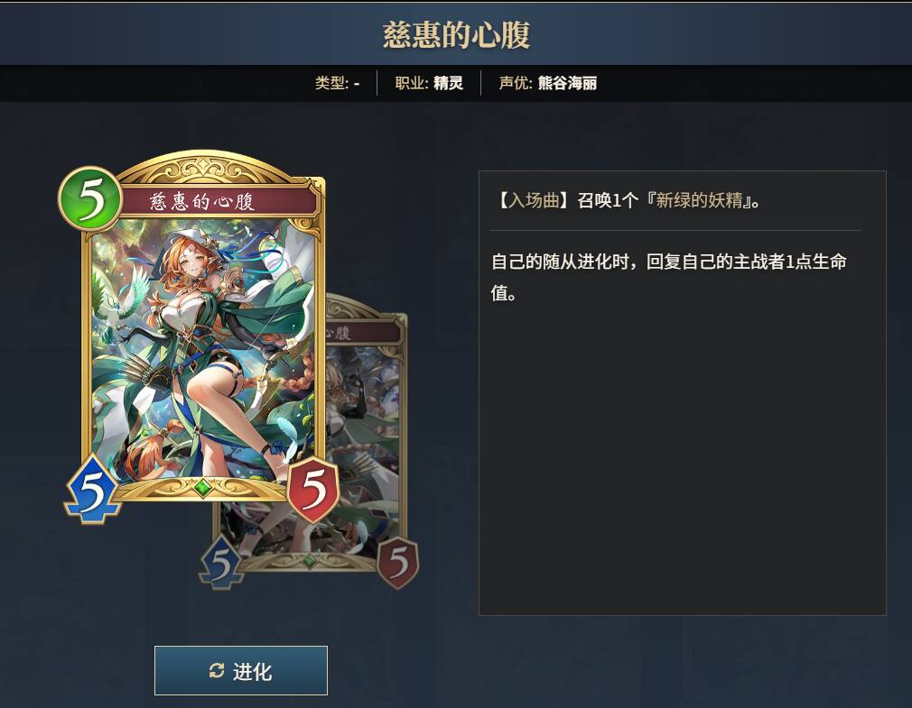Viewport: 912px width, 708px height.
Task: Click the 声优 熊谷海丽 voice actor label
Action: click(547, 83)
